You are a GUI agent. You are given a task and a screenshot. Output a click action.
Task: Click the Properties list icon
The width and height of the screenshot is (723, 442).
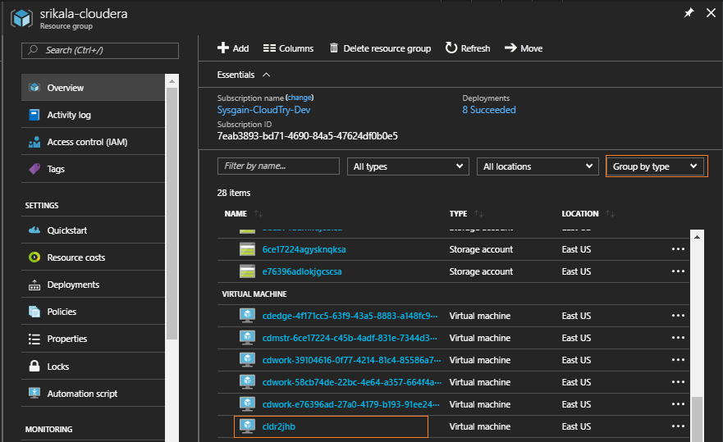(x=34, y=339)
